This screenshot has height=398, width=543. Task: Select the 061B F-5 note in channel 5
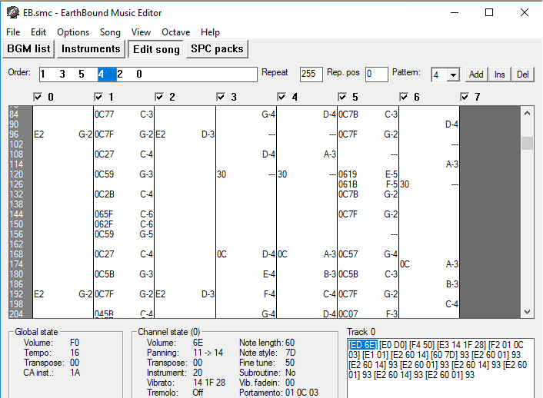point(368,184)
